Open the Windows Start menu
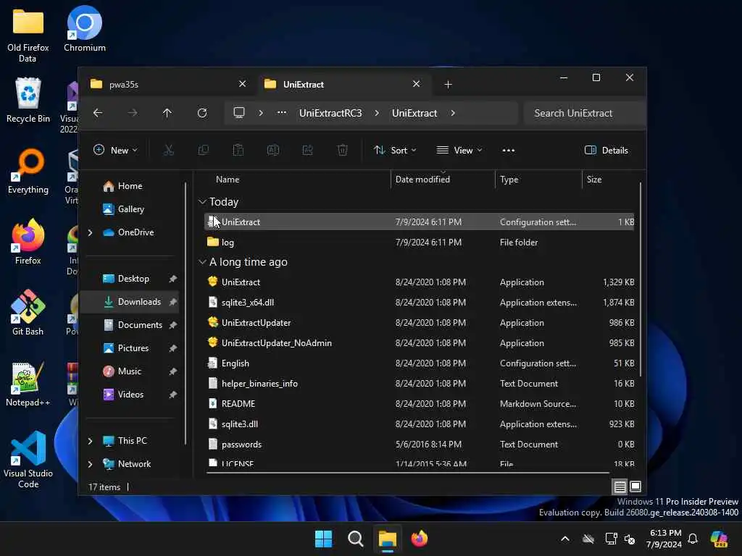The height and width of the screenshot is (556, 742). coord(324,539)
